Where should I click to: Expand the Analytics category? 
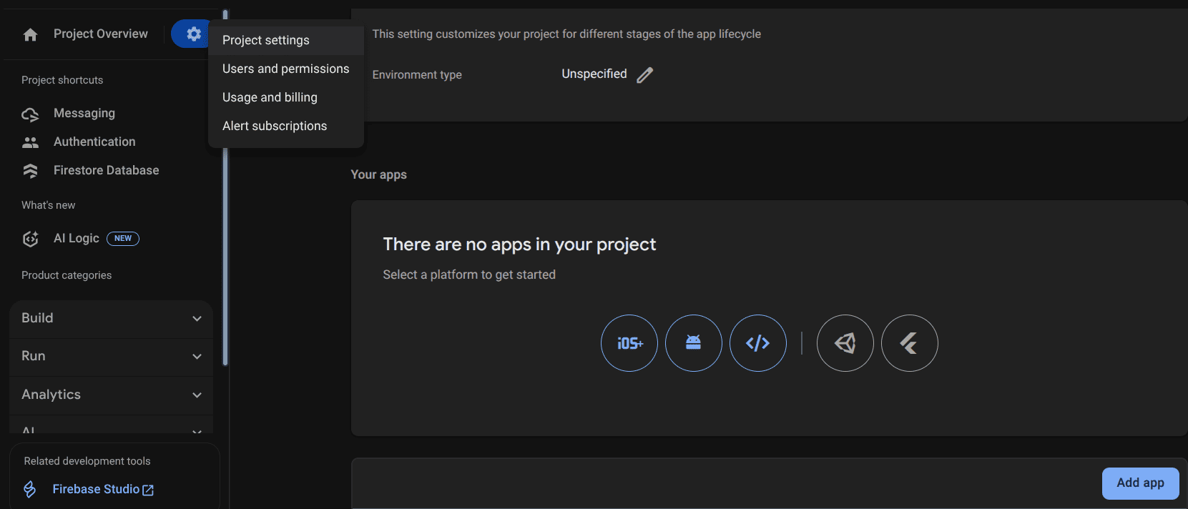(x=111, y=395)
